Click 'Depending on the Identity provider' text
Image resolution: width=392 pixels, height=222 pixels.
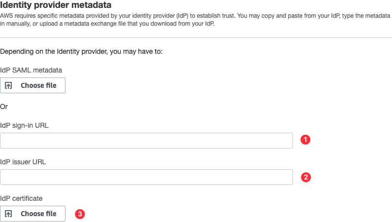(x=85, y=52)
